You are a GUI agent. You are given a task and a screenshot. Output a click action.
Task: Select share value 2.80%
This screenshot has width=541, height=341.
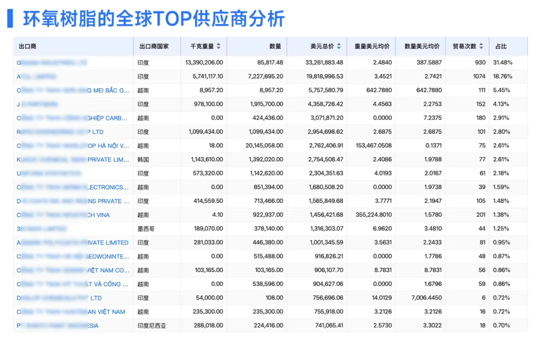click(501, 131)
